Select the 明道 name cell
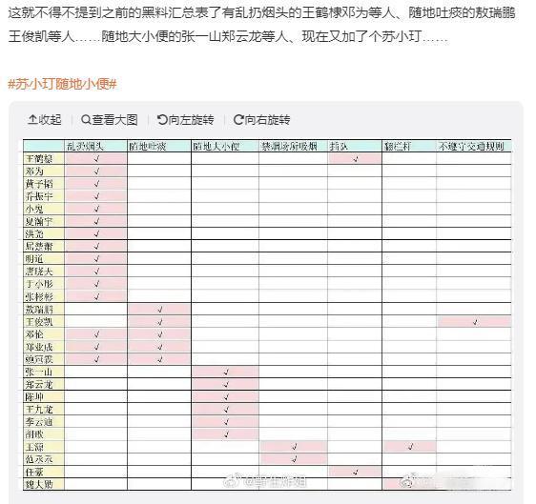Viewport: 536px width, 504px height. pyautogui.click(x=44, y=259)
